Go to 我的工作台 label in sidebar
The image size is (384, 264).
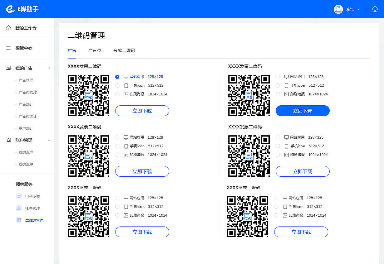pos(26,28)
